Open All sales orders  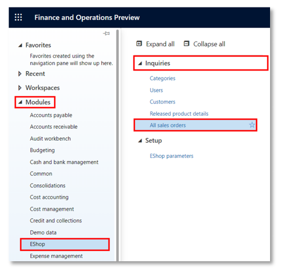point(167,125)
